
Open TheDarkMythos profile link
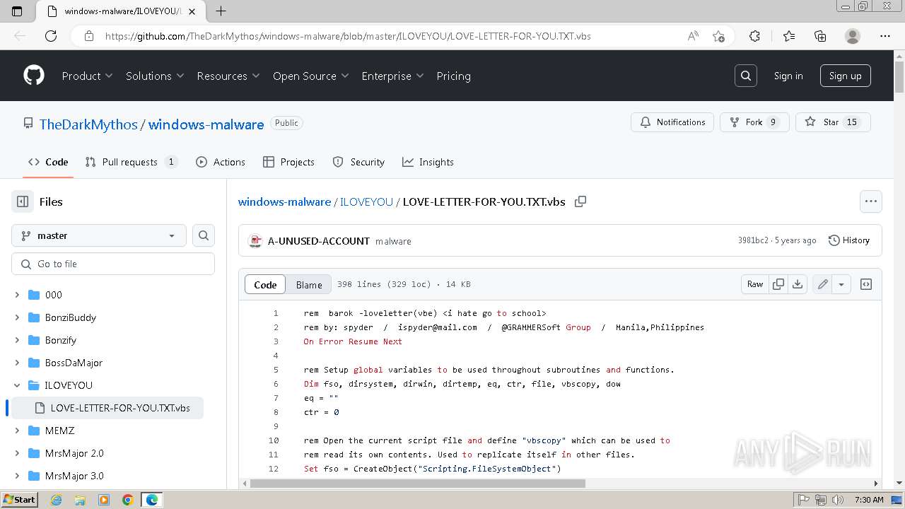88,124
